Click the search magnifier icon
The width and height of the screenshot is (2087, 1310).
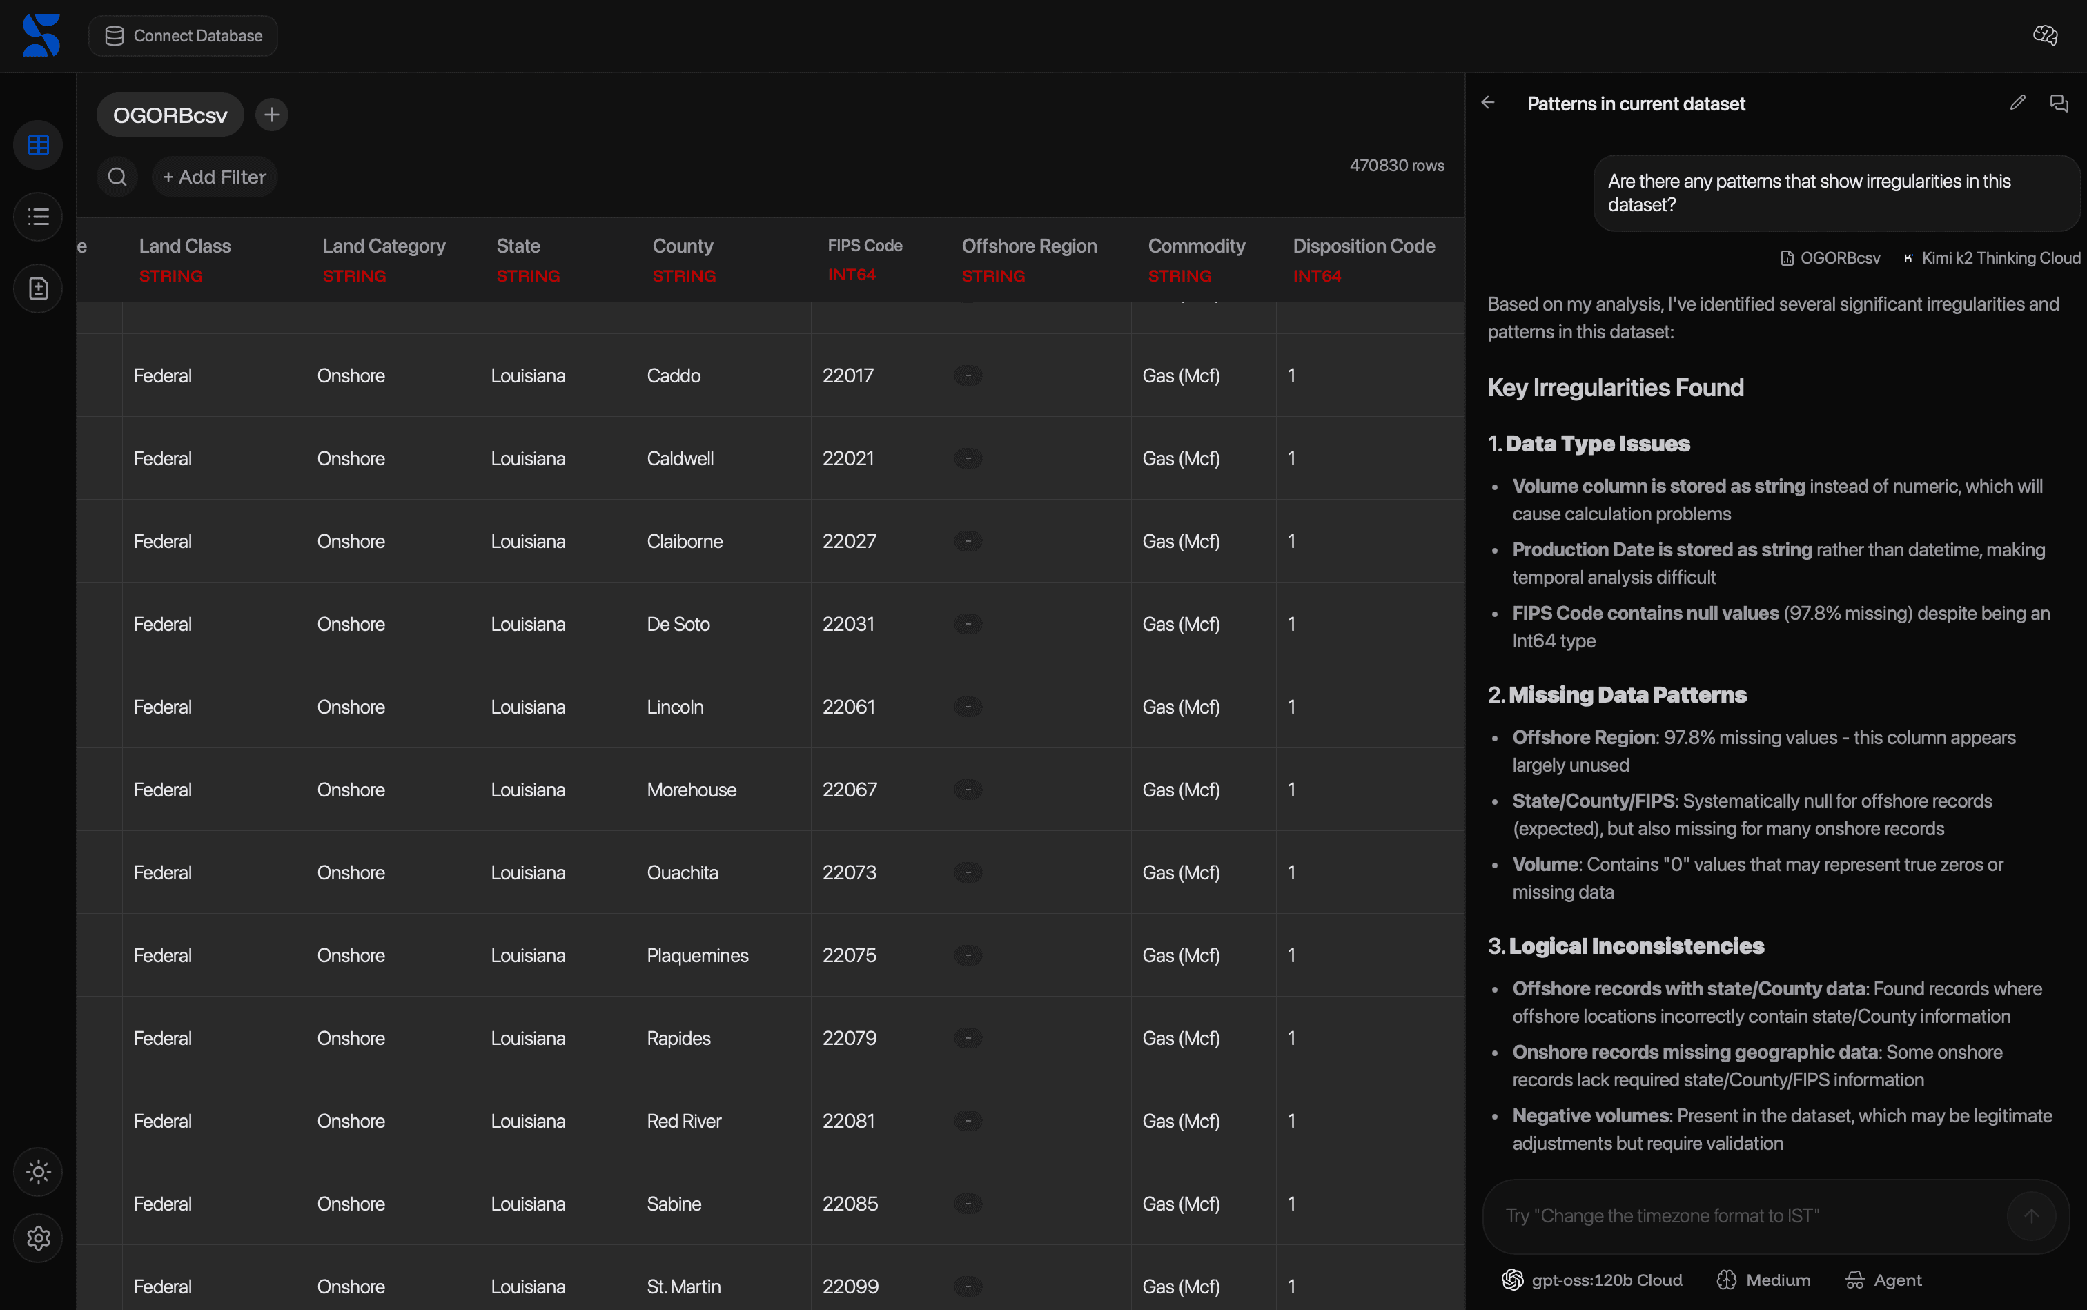[x=117, y=177]
